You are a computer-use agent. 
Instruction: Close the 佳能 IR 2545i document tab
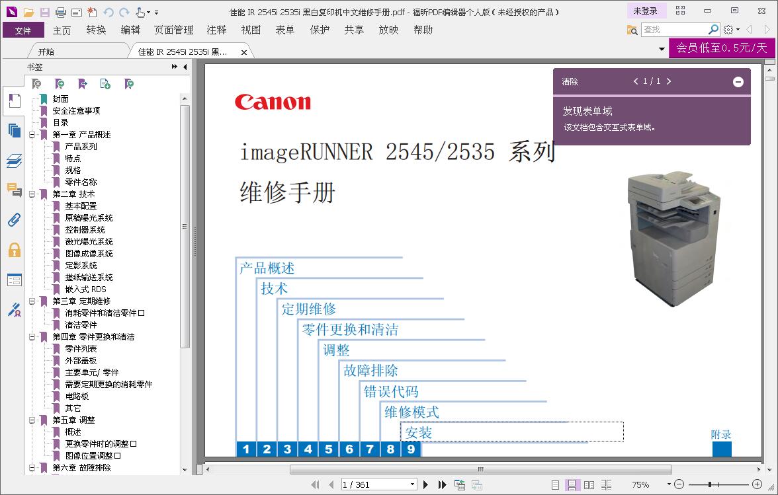(244, 52)
